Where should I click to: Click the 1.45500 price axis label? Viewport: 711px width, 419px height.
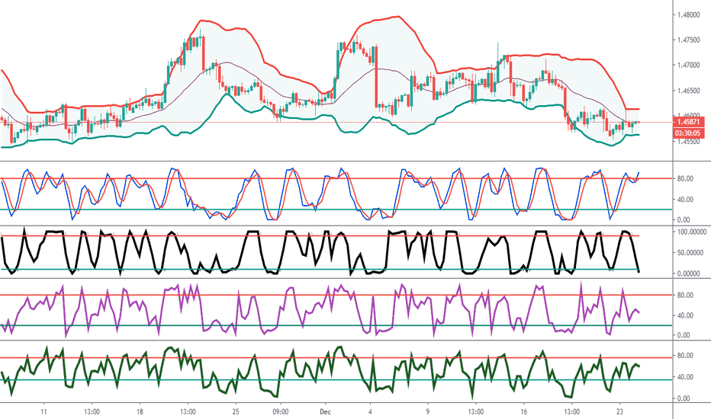point(688,142)
